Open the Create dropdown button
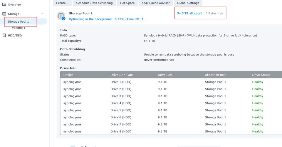Viewport: 282px width, 147px height. (62, 3)
